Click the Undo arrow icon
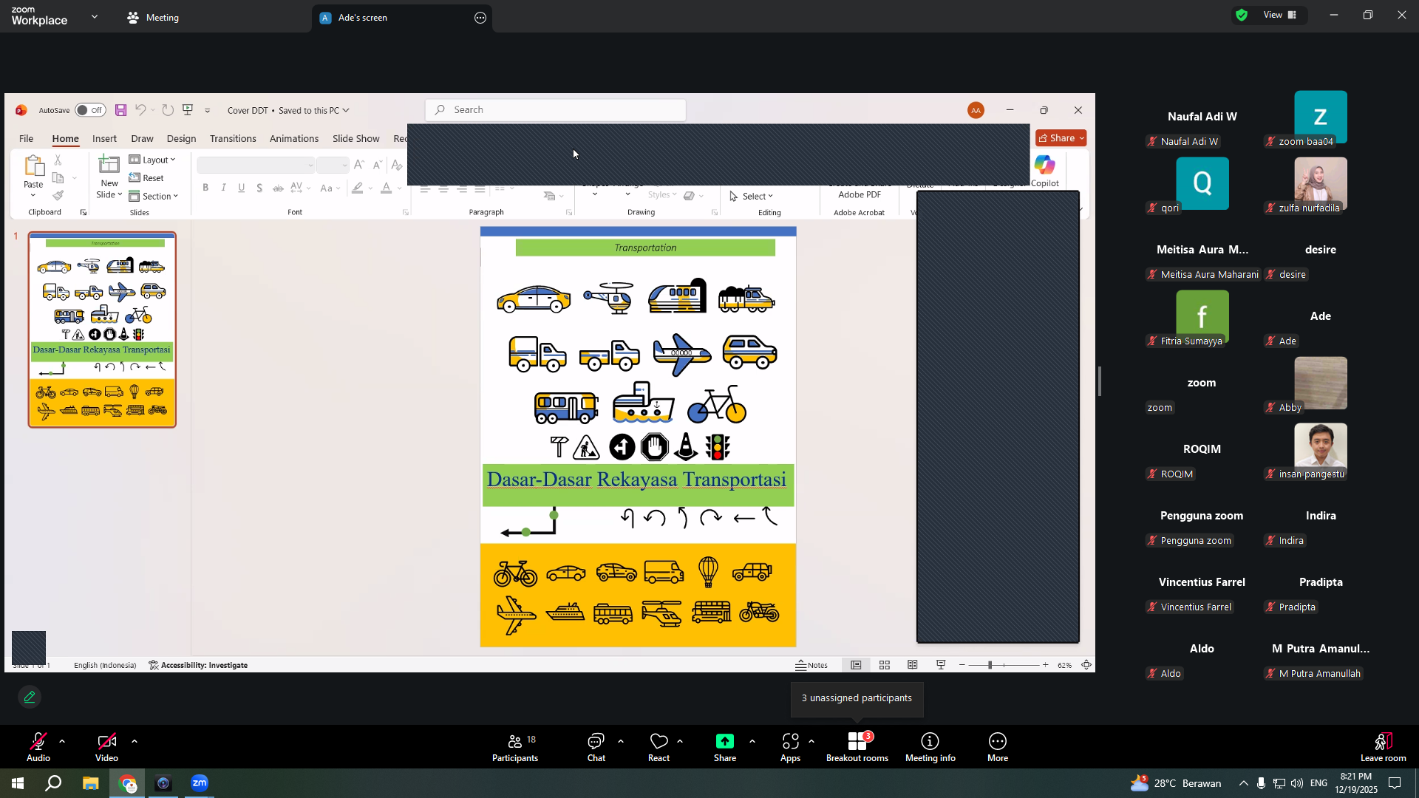The image size is (1419, 798). 140,110
